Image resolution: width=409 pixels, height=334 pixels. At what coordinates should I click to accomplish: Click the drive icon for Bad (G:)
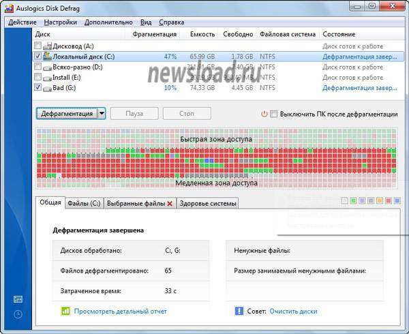(47, 89)
